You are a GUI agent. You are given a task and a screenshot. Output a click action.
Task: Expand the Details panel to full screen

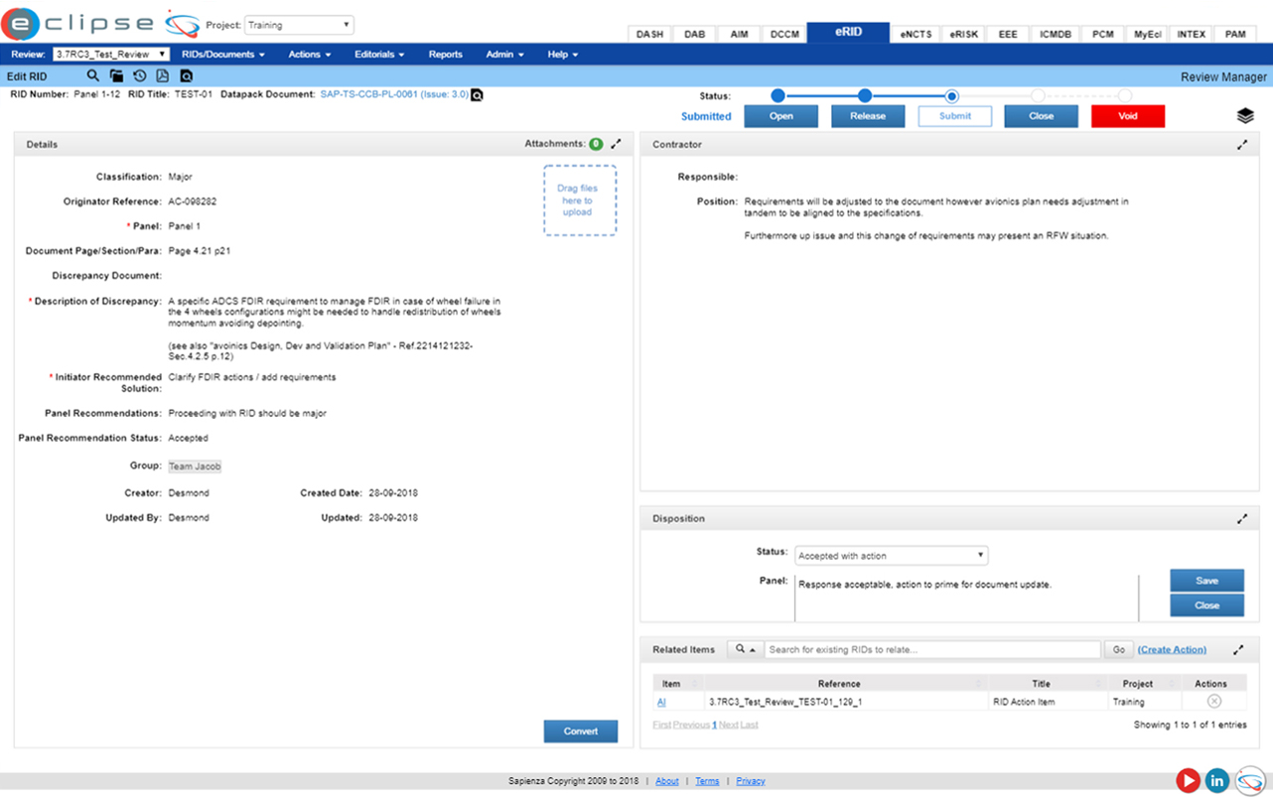616,144
